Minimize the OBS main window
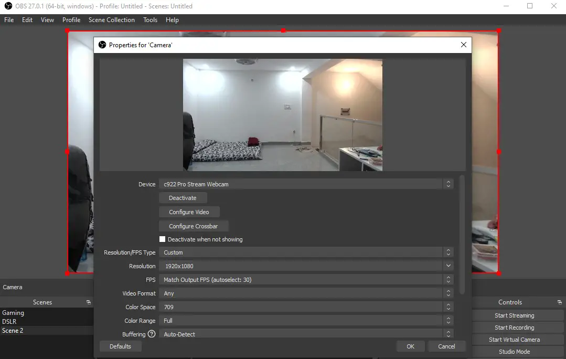 point(506,6)
